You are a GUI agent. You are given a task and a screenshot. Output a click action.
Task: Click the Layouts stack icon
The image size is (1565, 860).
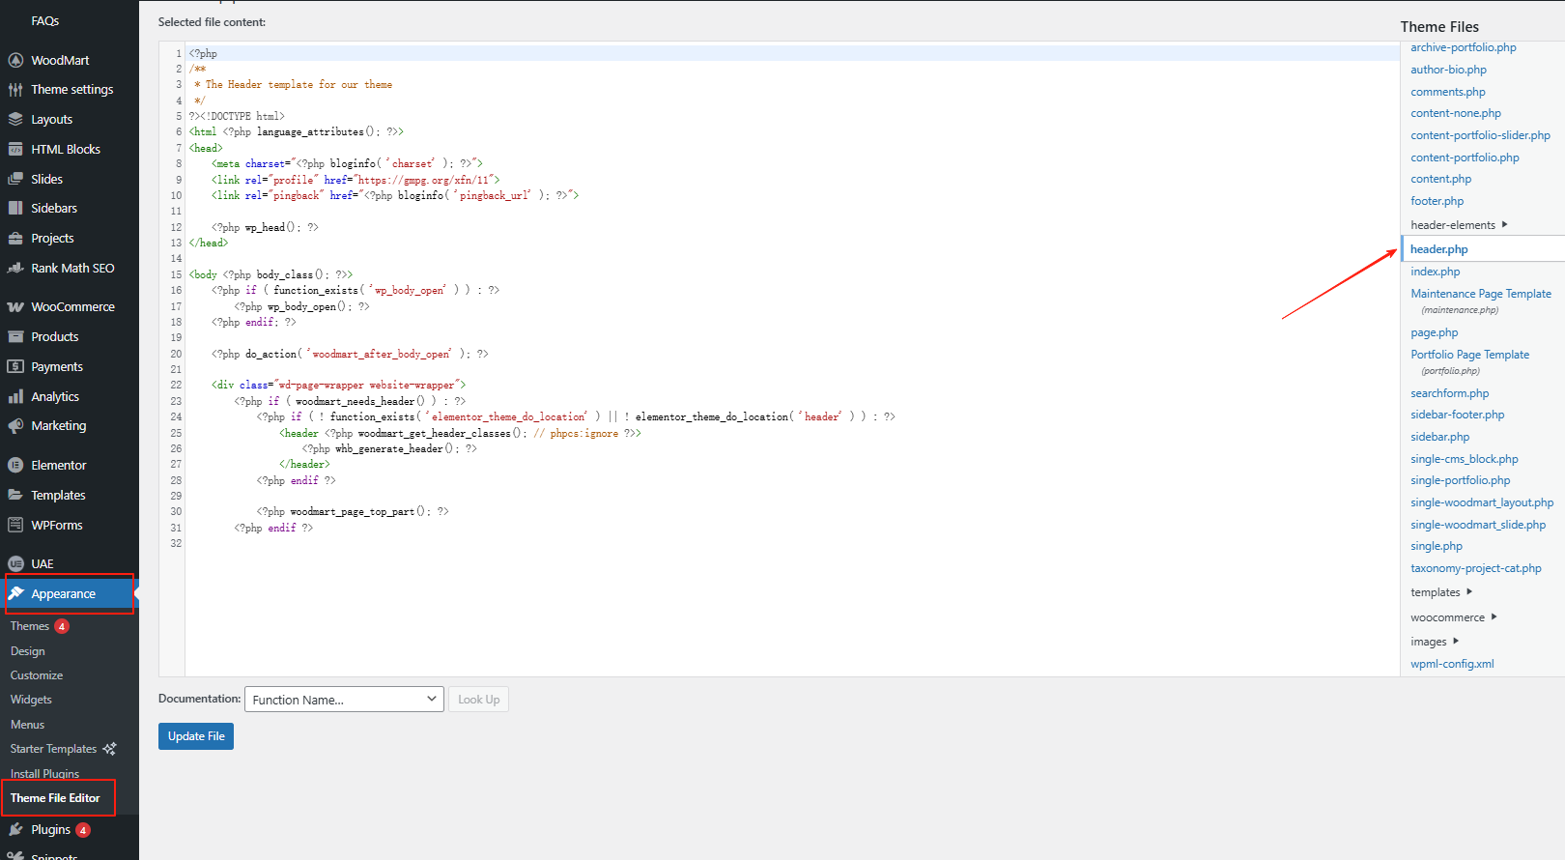click(x=15, y=120)
